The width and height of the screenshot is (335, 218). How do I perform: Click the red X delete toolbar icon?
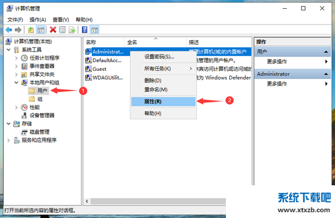[53, 29]
